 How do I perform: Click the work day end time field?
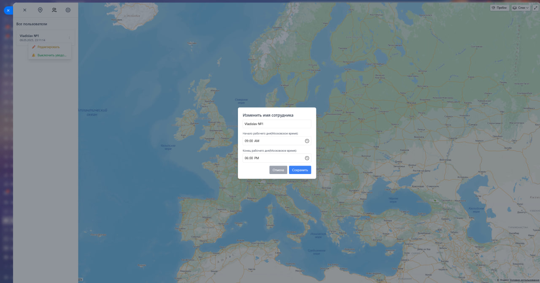pos(277,158)
